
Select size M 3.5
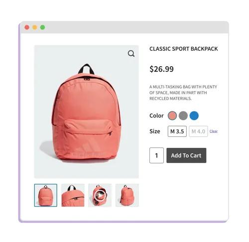point(177,131)
